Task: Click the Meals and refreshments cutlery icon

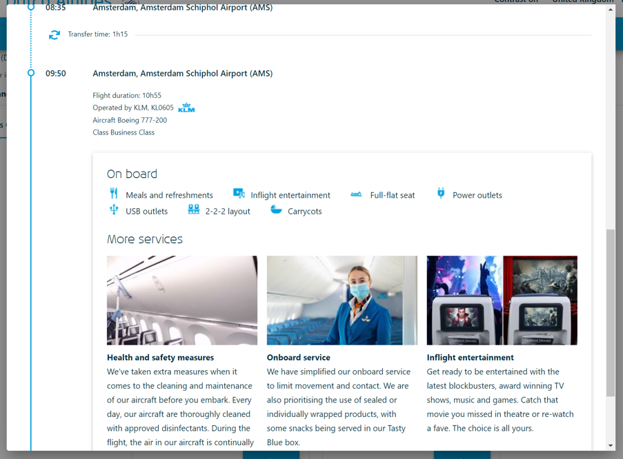Action: [x=114, y=194]
